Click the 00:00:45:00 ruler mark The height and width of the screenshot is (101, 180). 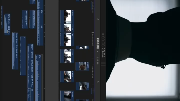pyautogui.click(x=93, y=72)
